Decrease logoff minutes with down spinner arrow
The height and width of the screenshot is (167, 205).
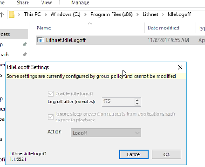tap(137, 104)
